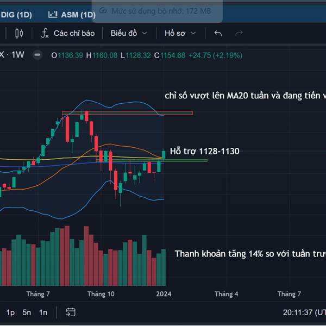Select the Thanh khoản tăng 14% annotation
Image resolution: width=326 pixels, height=326 pixels.
tap(250, 254)
